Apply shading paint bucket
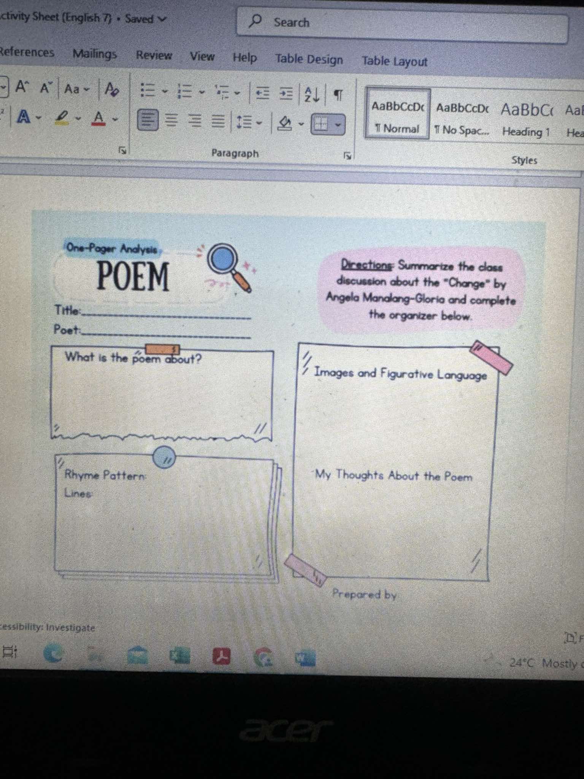 click(285, 123)
